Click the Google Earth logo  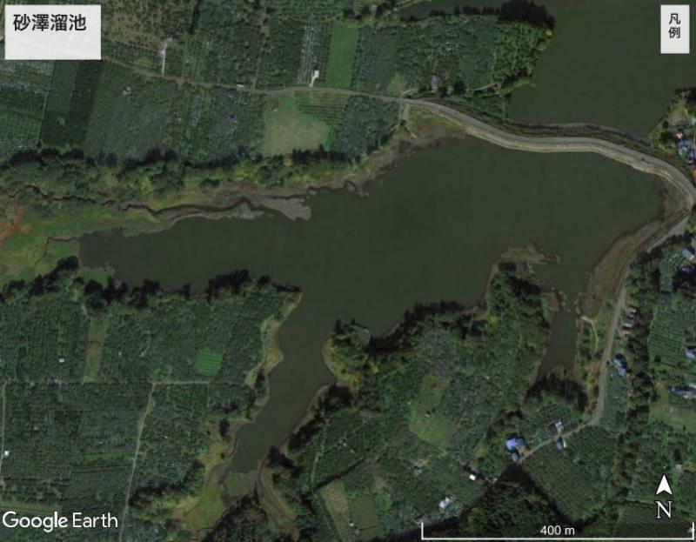[60, 520]
